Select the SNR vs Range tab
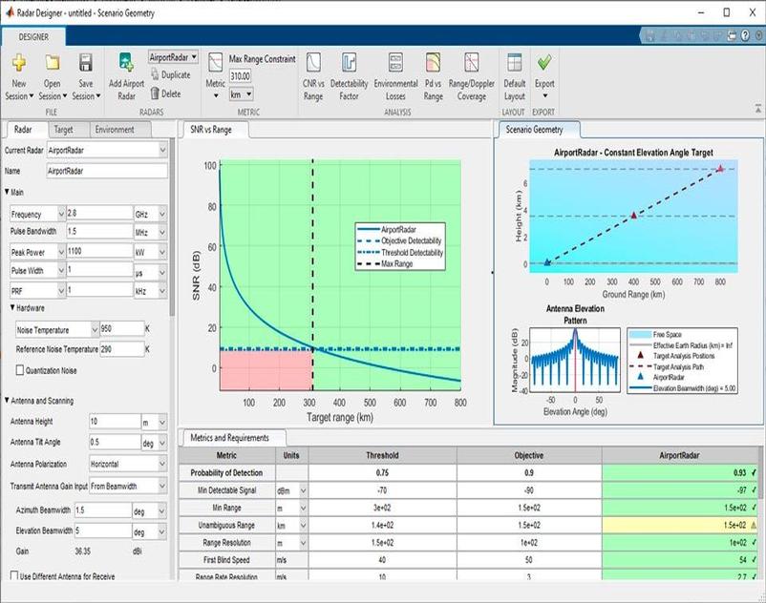The width and height of the screenshot is (766, 603). point(211,130)
